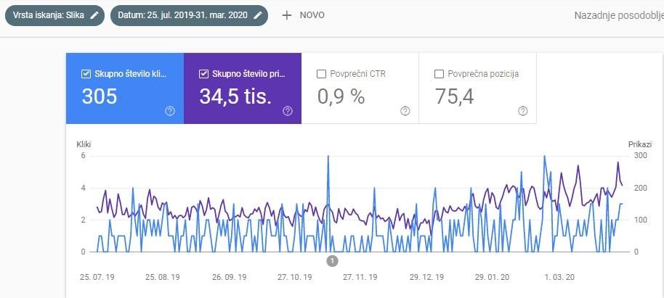Click the plus icon to add a new filter
This screenshot has width=664, height=298.
(287, 16)
